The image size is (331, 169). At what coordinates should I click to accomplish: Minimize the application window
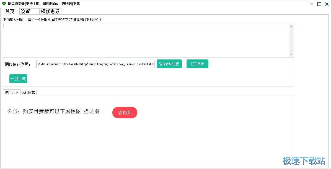coord(312,4)
